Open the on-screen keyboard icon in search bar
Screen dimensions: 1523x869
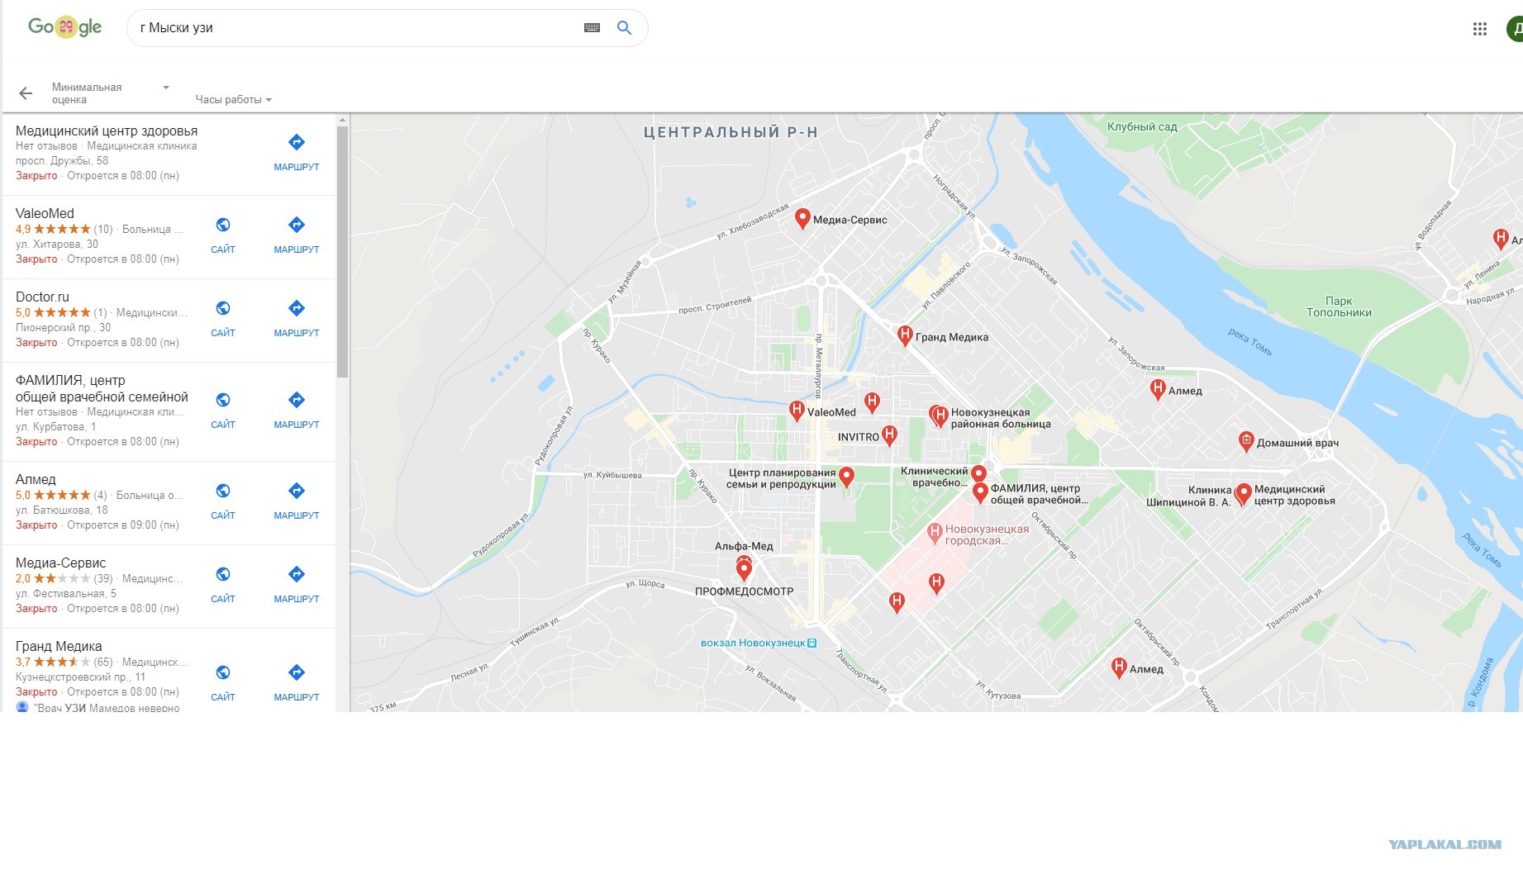click(592, 28)
